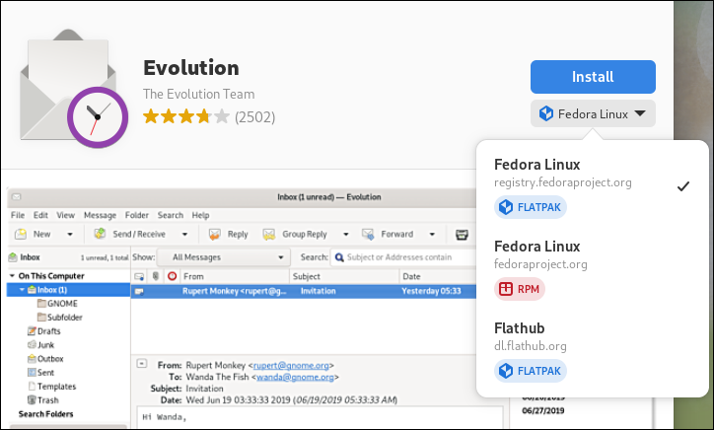Viewport: 714px width, 430px height.
Task: Open the Sent folder
Action: click(x=41, y=373)
